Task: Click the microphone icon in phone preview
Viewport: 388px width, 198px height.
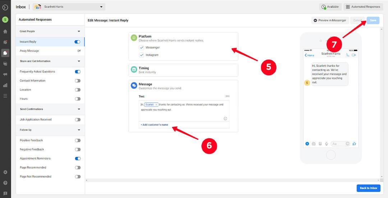Action: coord(326,143)
